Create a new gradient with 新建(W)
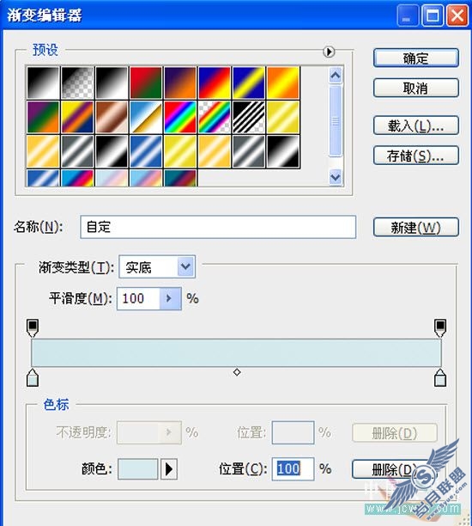 tap(415, 228)
